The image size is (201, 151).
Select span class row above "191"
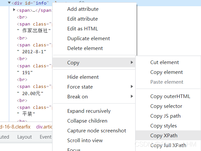click(34, 66)
